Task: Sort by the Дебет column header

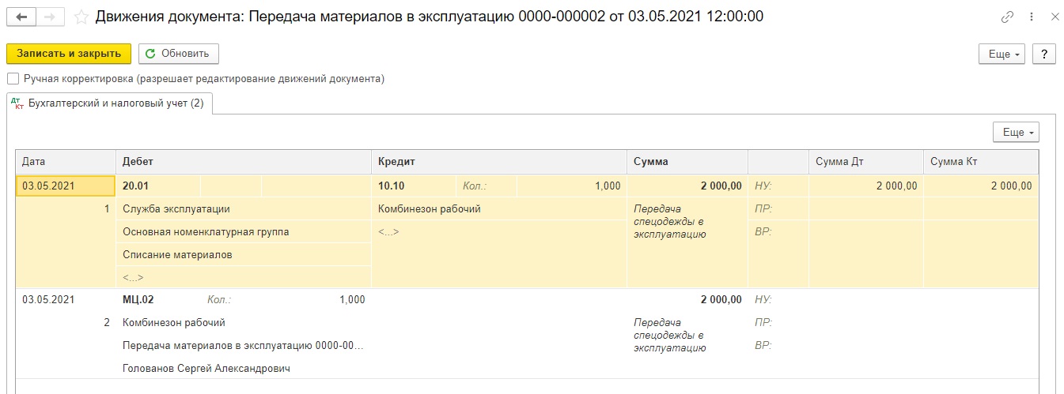Action: tap(243, 161)
